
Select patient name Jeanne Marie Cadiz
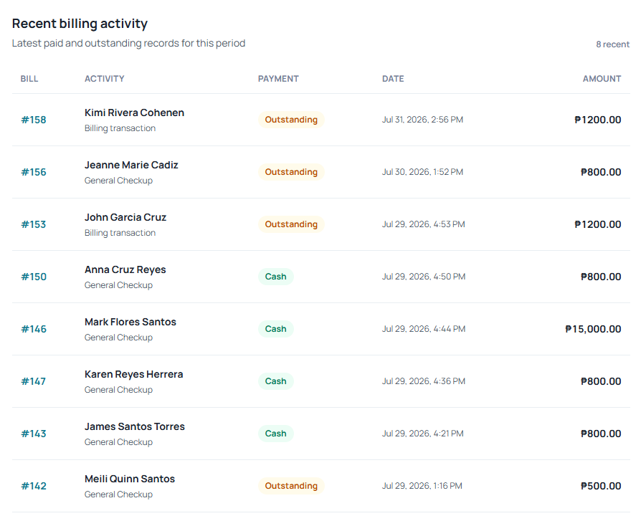(131, 165)
